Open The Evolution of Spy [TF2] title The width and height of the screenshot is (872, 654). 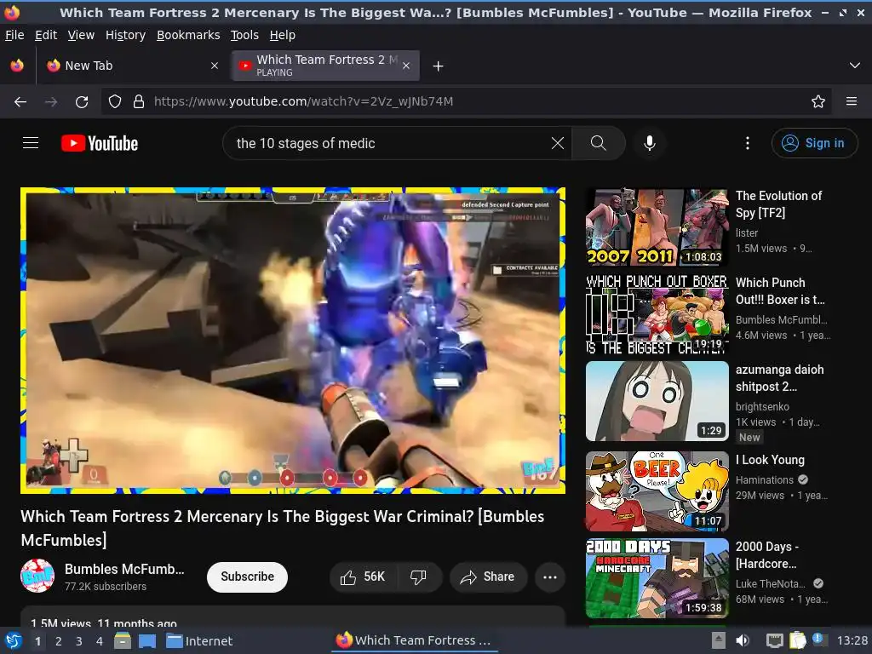778,204
